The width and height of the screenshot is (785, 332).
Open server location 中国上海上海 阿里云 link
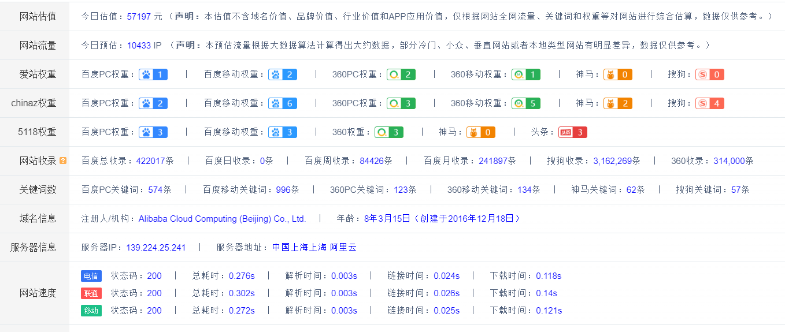click(x=314, y=248)
